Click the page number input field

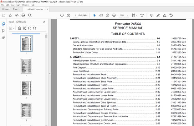click(x=75, y=15)
